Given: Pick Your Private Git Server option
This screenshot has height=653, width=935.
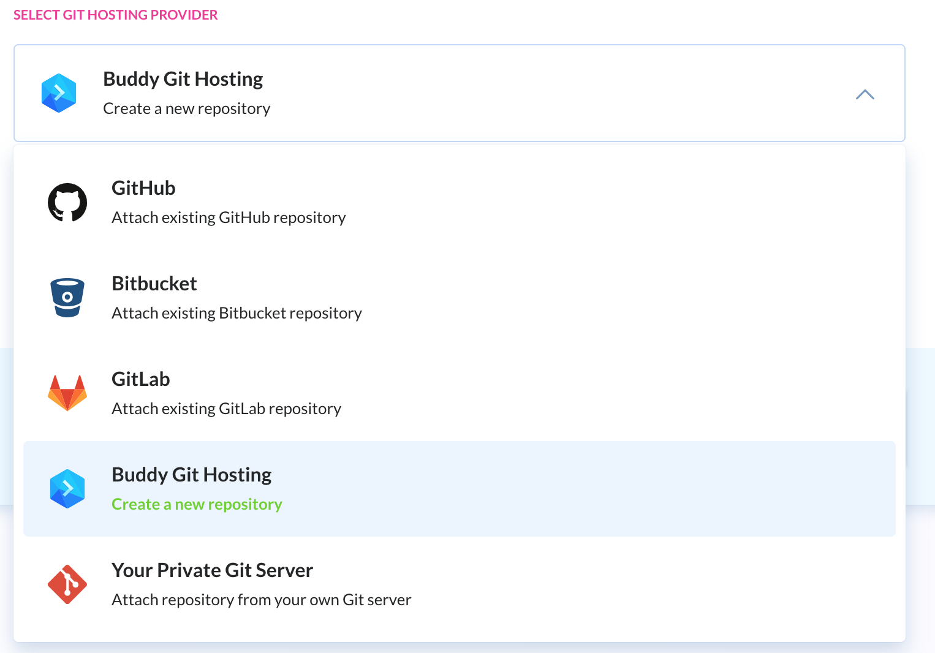Looking at the screenshot, I should pyautogui.click(x=212, y=570).
